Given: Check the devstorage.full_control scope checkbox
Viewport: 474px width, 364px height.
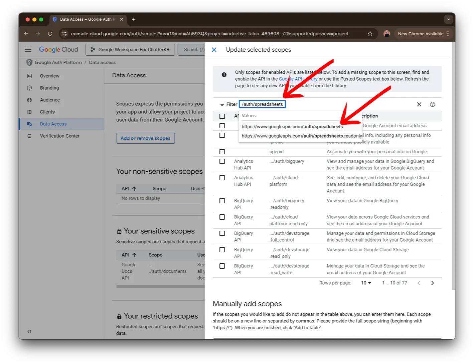Looking at the screenshot, I should coord(222,233).
